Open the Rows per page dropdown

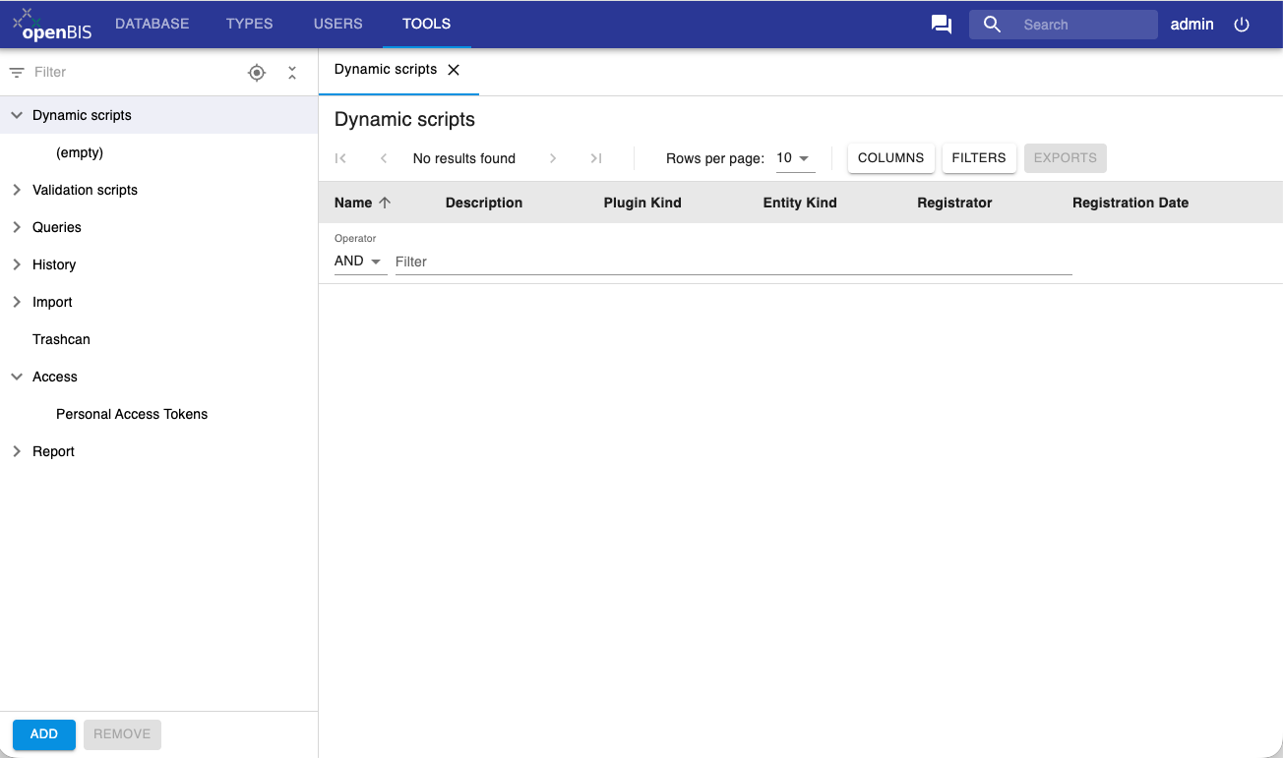(x=795, y=158)
